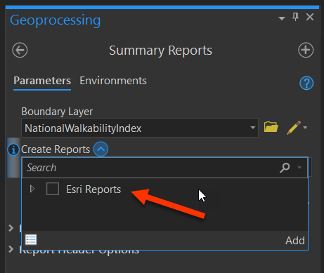The width and height of the screenshot is (324, 273).
Task: Click the pencil sketch tool icon
Action: [x=294, y=128]
